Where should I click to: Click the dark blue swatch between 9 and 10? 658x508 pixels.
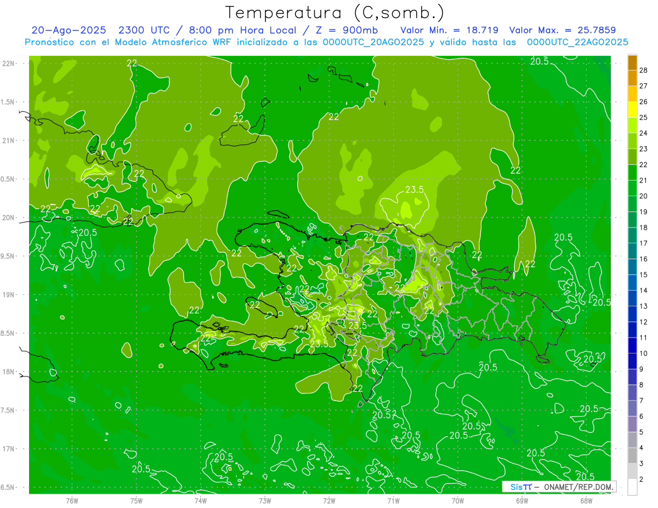(632, 362)
